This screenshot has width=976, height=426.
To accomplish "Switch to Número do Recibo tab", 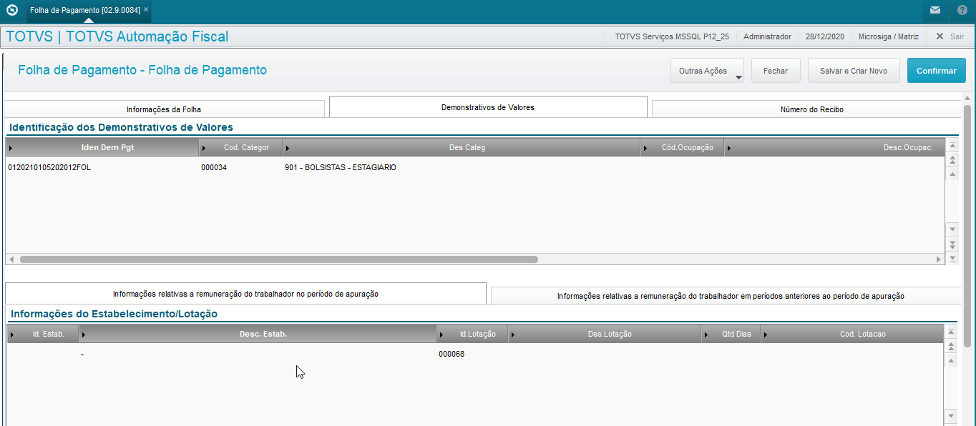I will coord(806,109).
